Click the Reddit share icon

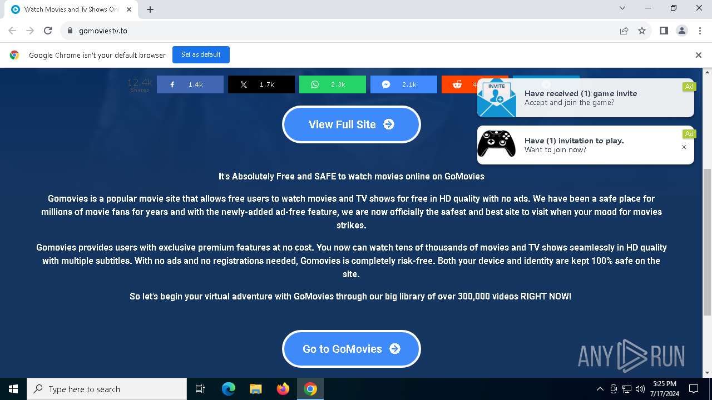pyautogui.click(x=457, y=84)
